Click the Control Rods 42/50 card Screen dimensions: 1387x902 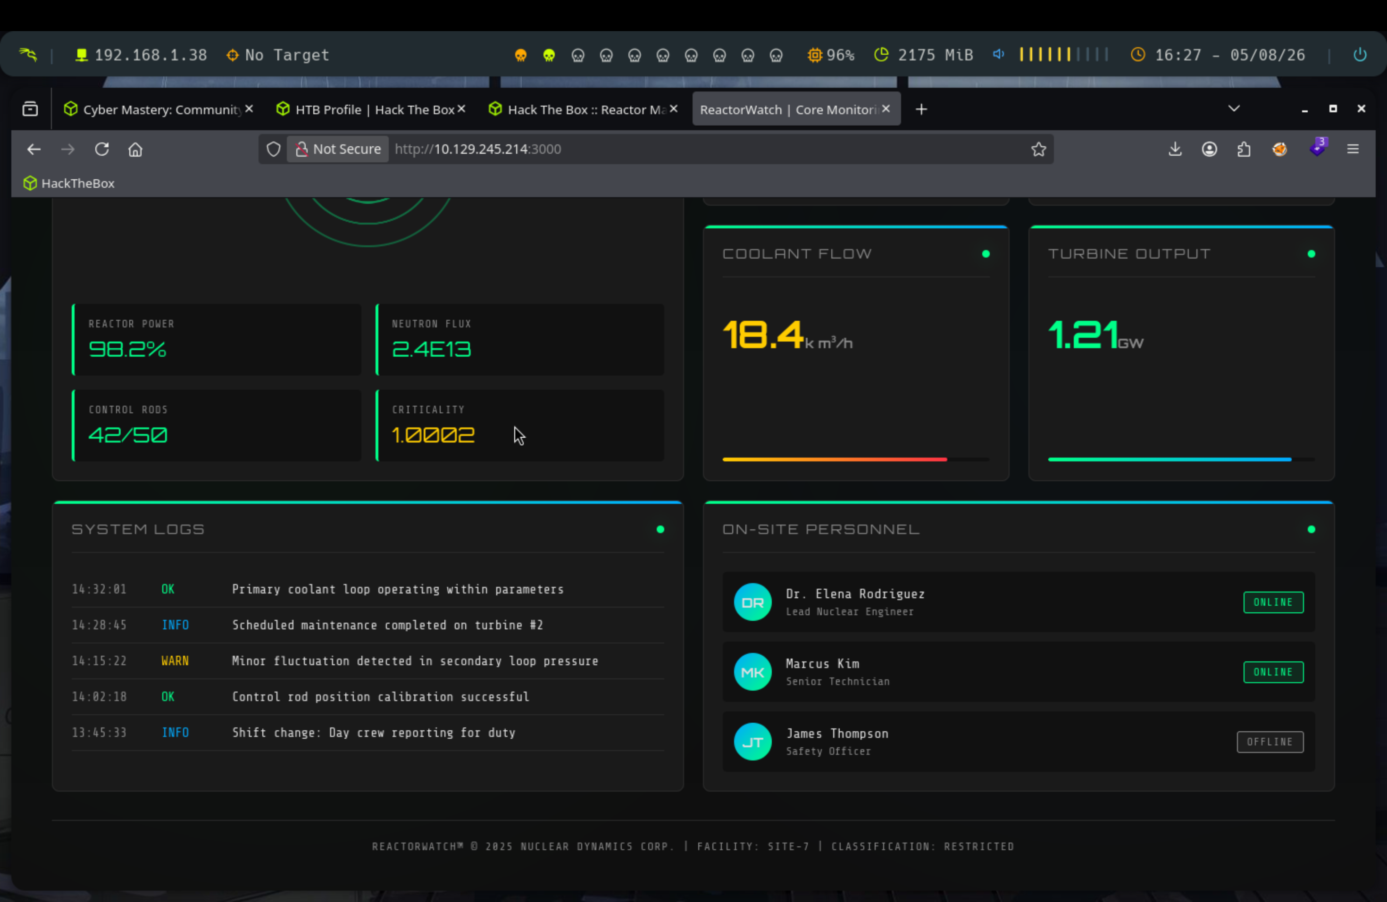pyautogui.click(x=216, y=426)
